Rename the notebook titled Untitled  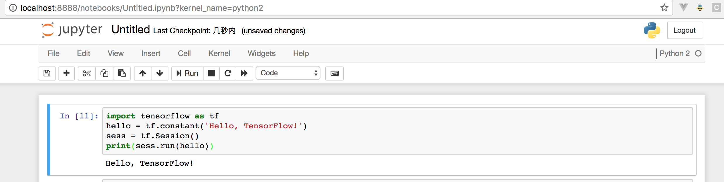point(131,30)
